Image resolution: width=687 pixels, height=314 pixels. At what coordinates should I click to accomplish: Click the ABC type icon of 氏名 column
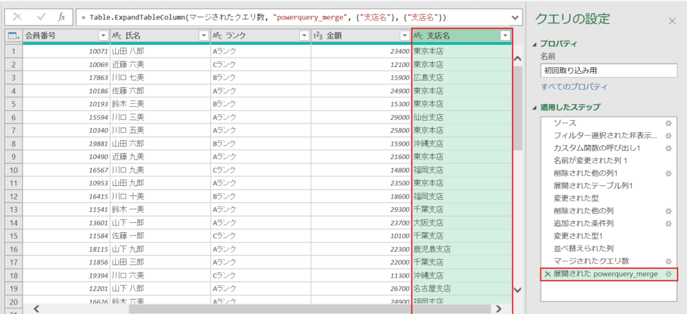click(x=117, y=36)
